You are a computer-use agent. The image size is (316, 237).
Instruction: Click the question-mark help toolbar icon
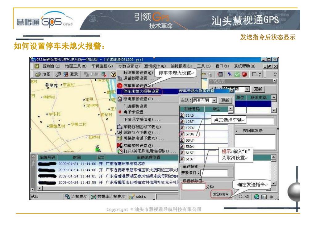click(x=113, y=74)
